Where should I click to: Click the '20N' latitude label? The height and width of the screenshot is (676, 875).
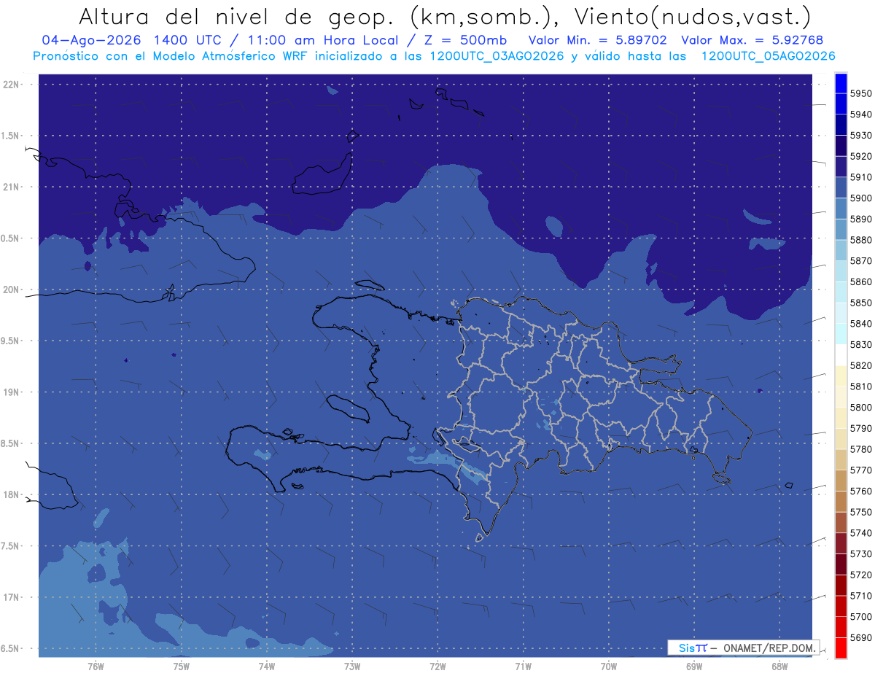12,290
